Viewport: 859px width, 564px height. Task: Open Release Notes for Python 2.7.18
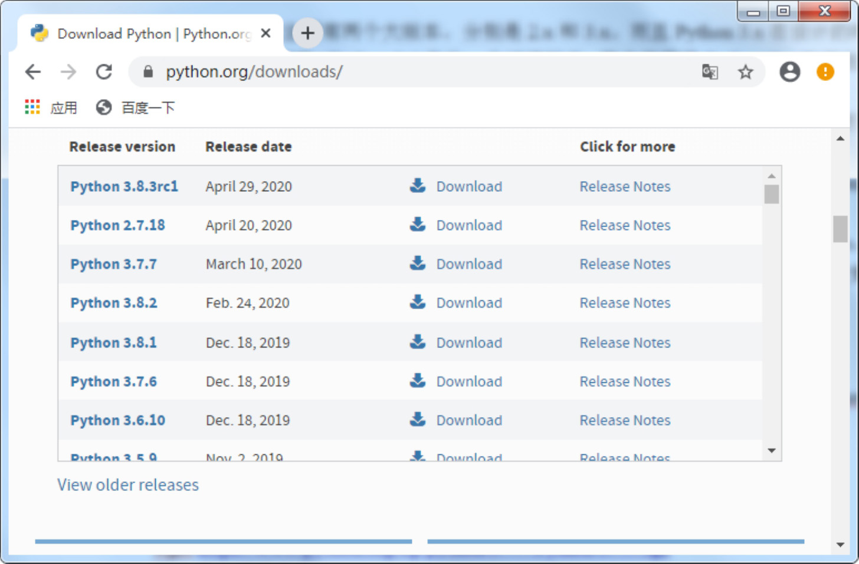625,225
